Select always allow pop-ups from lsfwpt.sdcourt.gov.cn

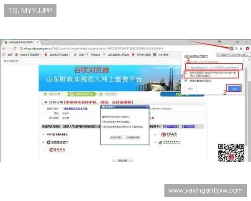pyautogui.click(x=186, y=72)
